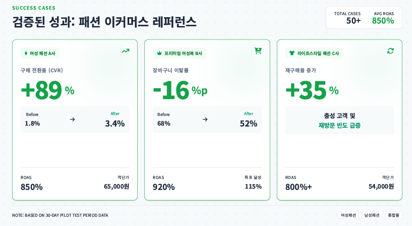Click the AVG ROAS 850% stat

coord(383,18)
